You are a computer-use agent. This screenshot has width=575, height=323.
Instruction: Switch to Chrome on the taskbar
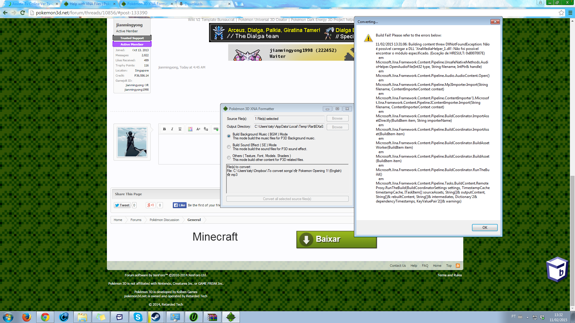tap(45, 317)
